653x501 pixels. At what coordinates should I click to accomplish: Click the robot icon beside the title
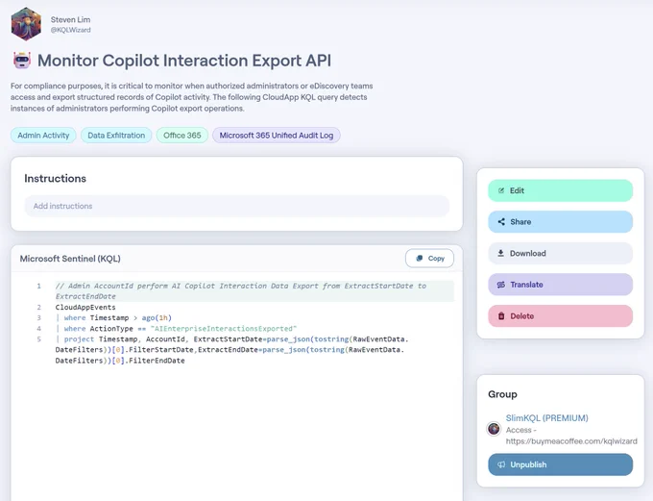point(22,61)
